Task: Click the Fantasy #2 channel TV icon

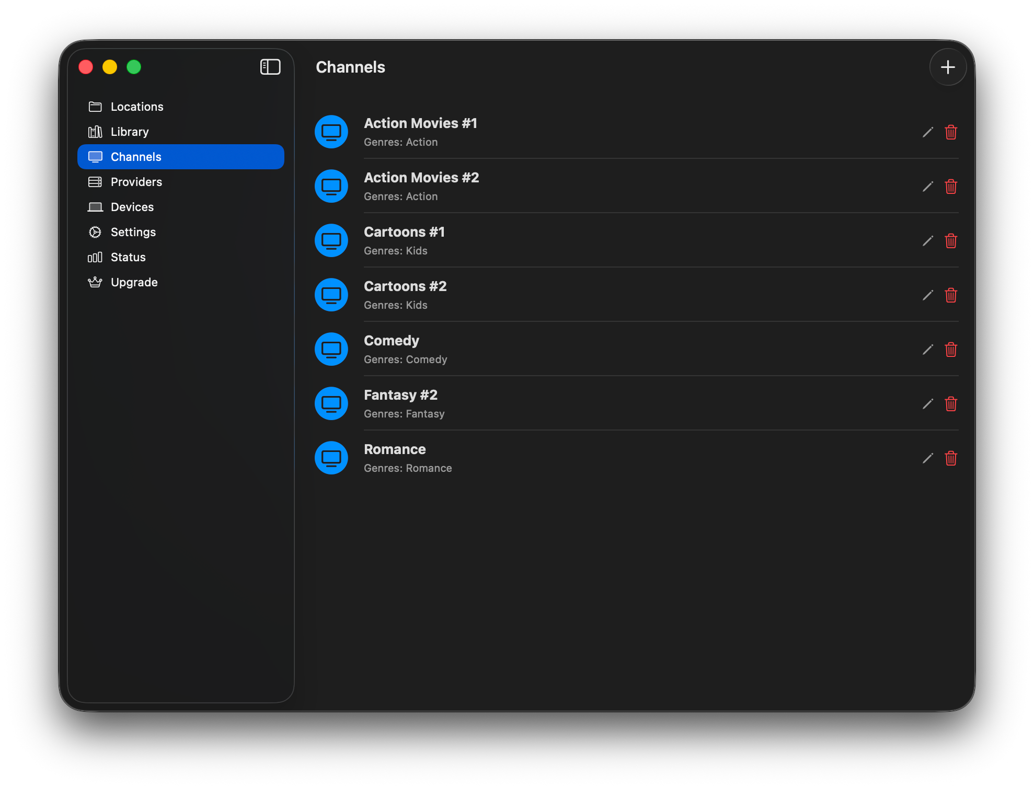Action: [x=331, y=403]
